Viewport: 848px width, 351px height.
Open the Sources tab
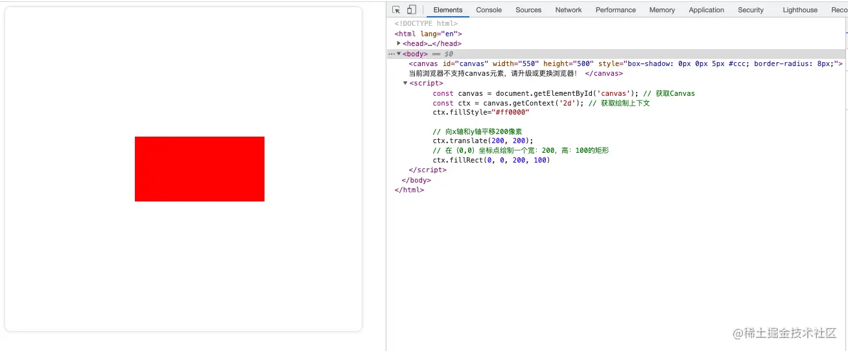pos(528,10)
